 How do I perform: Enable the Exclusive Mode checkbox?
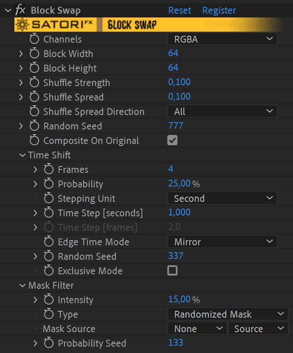(x=172, y=270)
